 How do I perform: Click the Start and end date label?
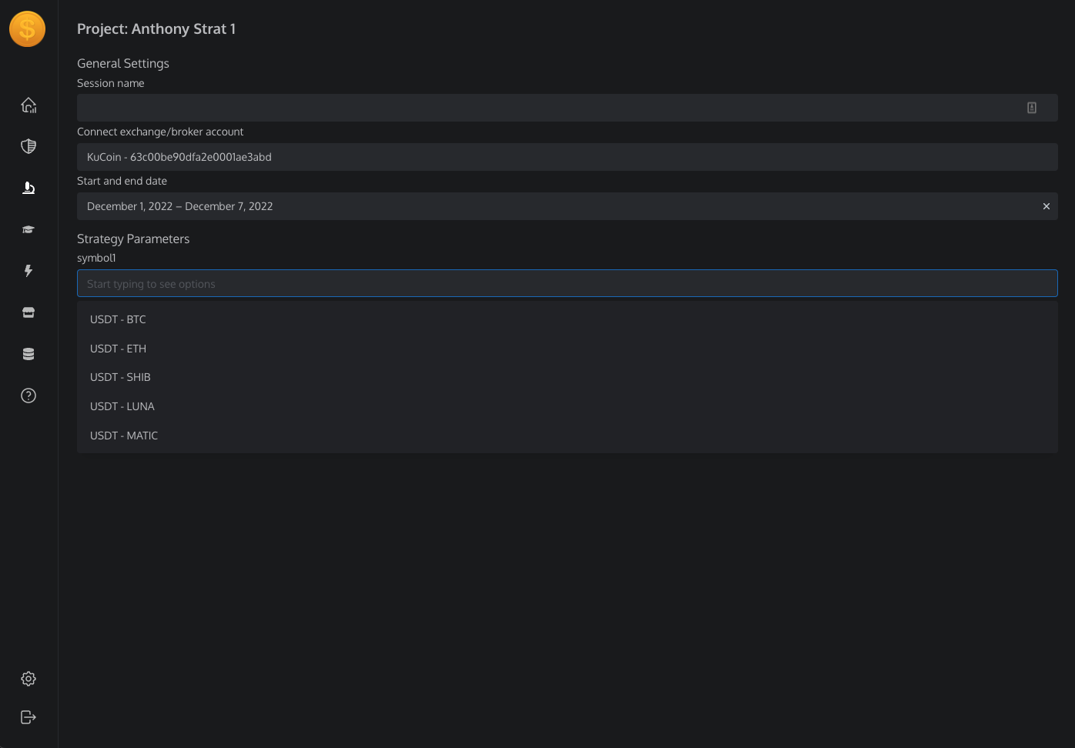[x=122, y=181]
